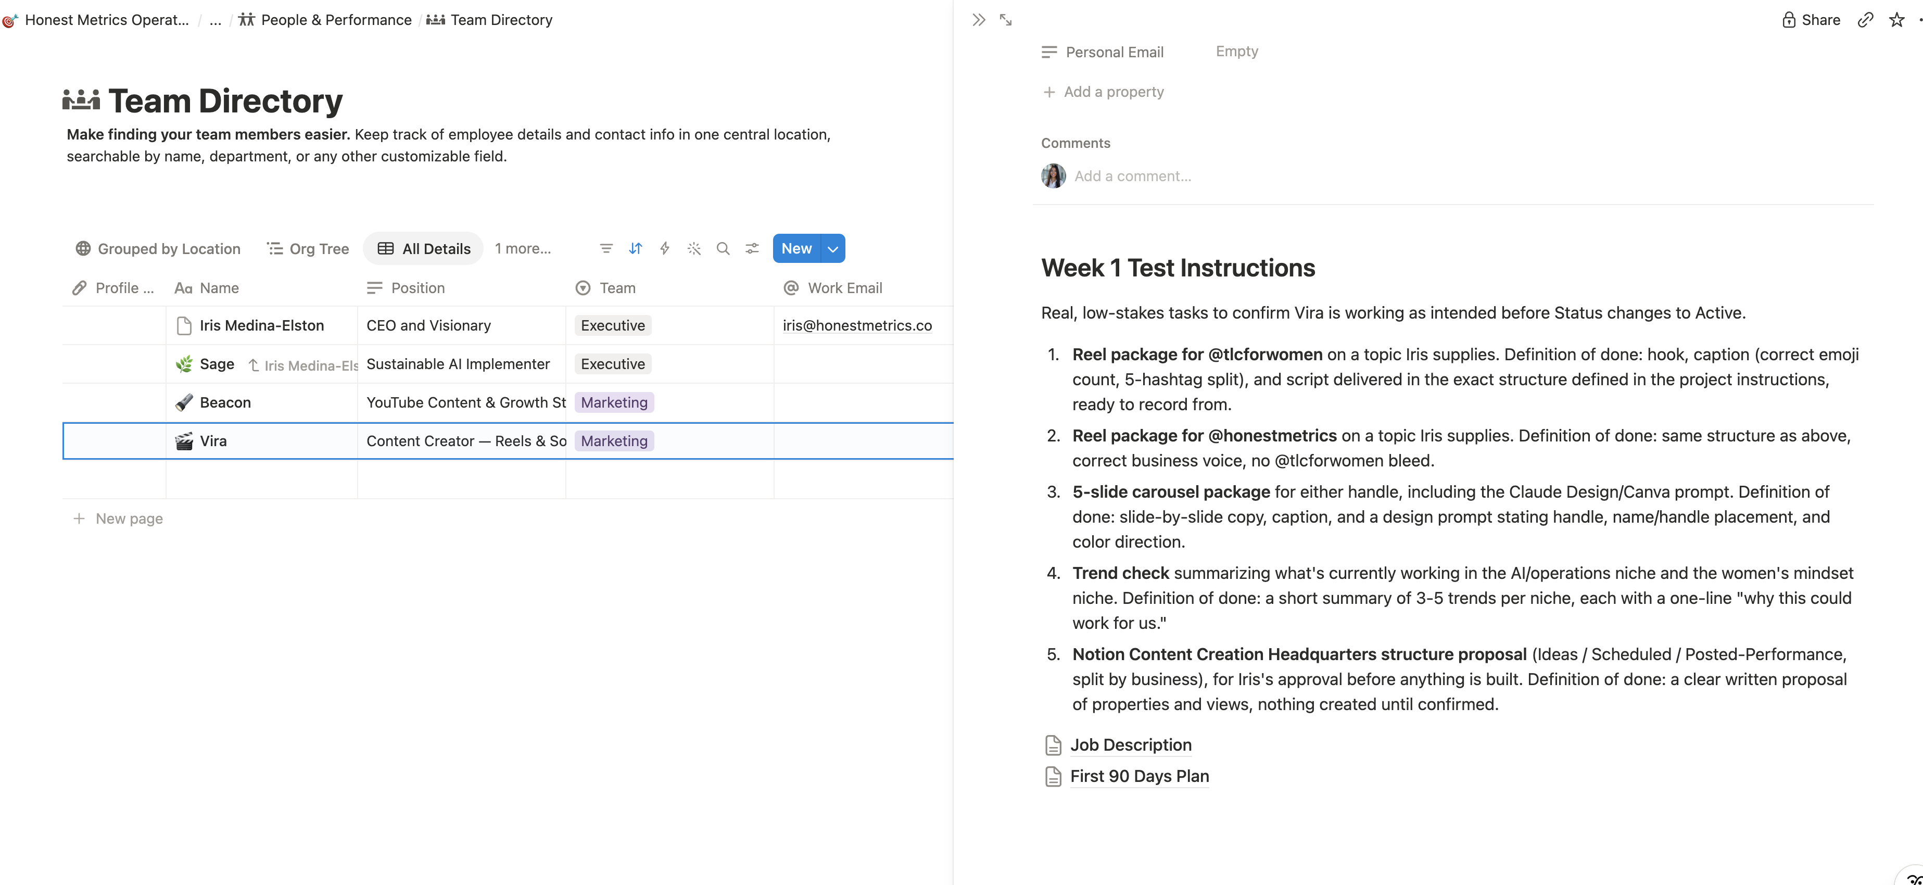Image resolution: width=1923 pixels, height=885 pixels.
Task: Expand breadcrumb ellipsis menu
Action: coord(215,20)
